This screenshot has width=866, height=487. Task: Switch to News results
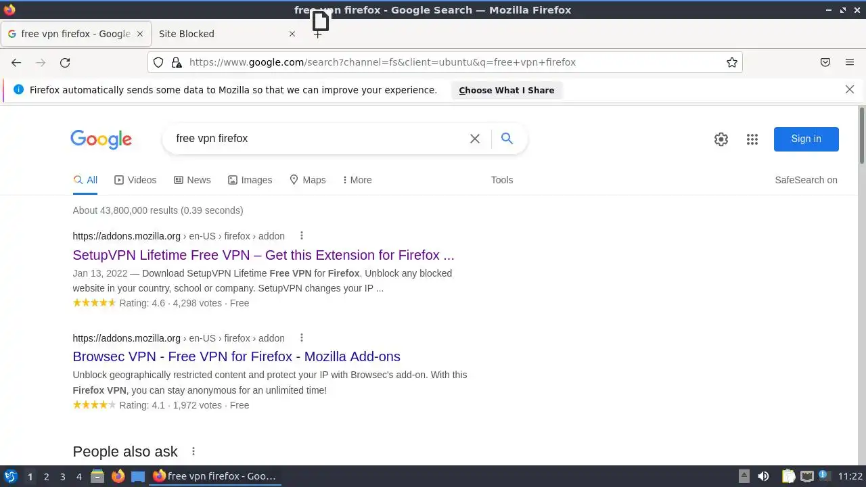[x=192, y=180]
